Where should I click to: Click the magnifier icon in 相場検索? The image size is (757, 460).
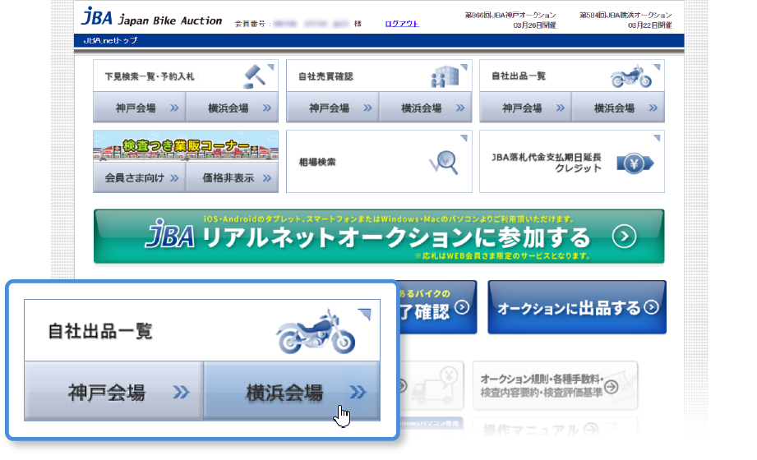[x=444, y=162]
